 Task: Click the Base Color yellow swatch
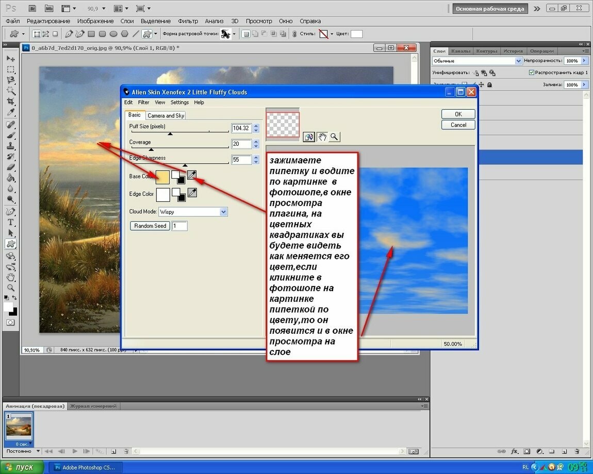click(162, 177)
